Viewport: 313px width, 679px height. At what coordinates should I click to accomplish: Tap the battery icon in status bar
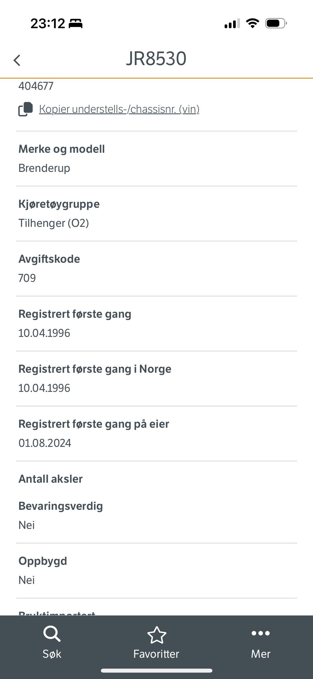click(x=276, y=23)
